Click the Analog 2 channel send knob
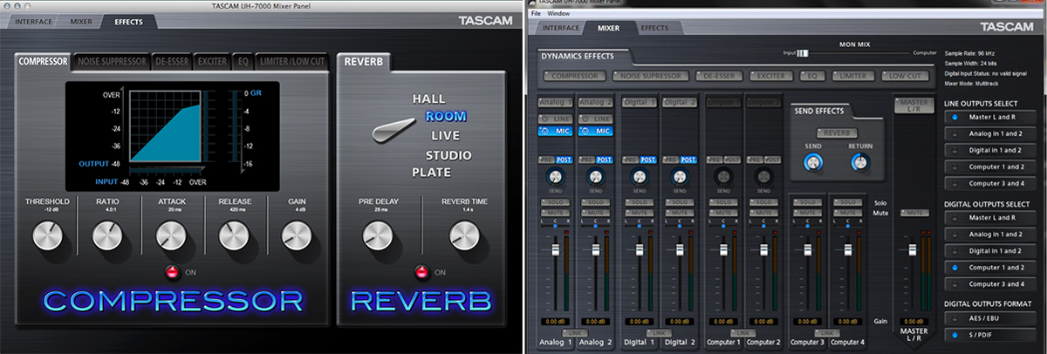This screenshot has width=1047, height=354. pos(595,175)
